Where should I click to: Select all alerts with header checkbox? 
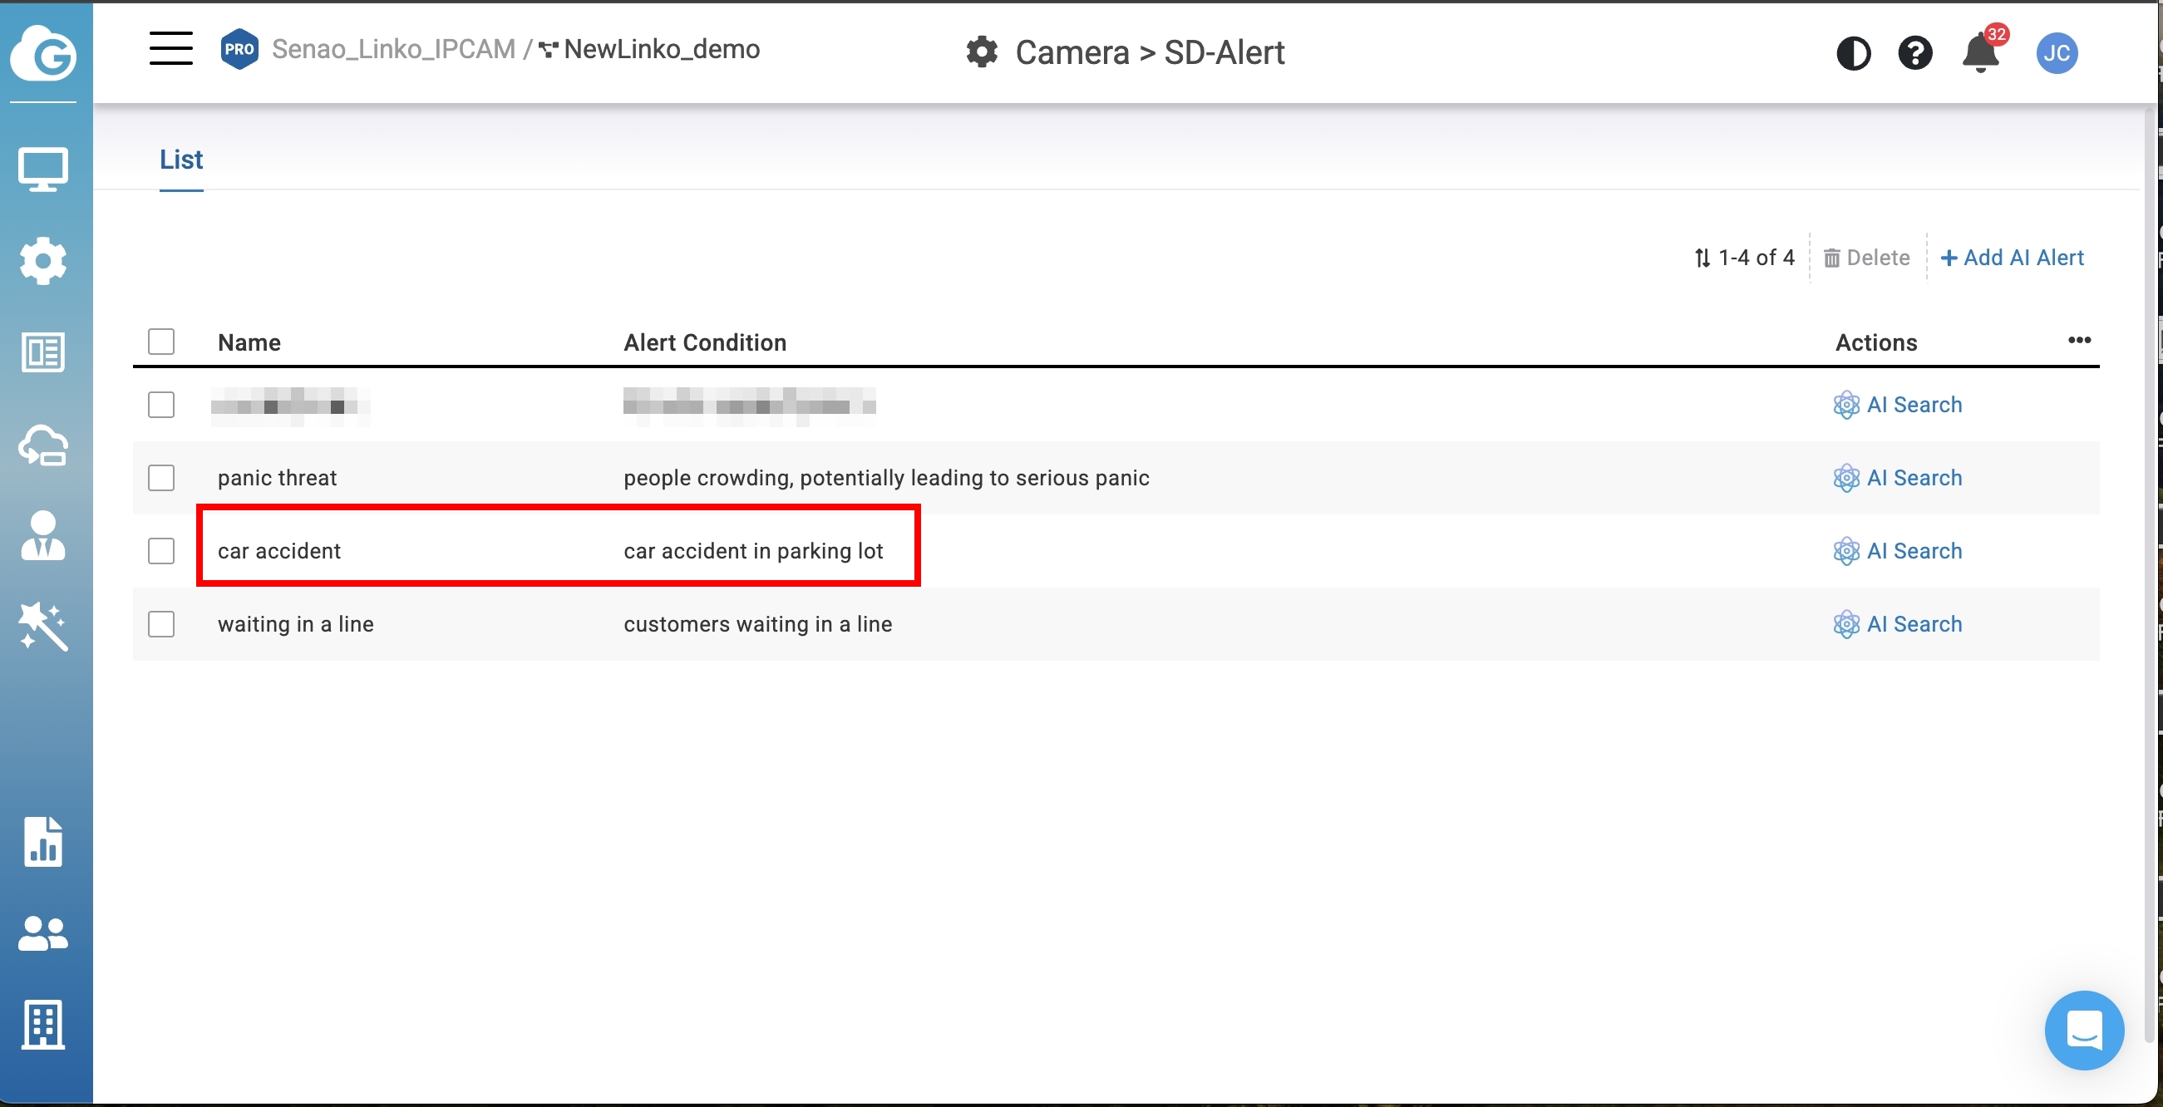click(x=161, y=342)
